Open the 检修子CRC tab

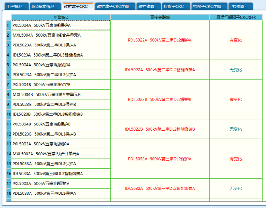(x=174, y=6)
